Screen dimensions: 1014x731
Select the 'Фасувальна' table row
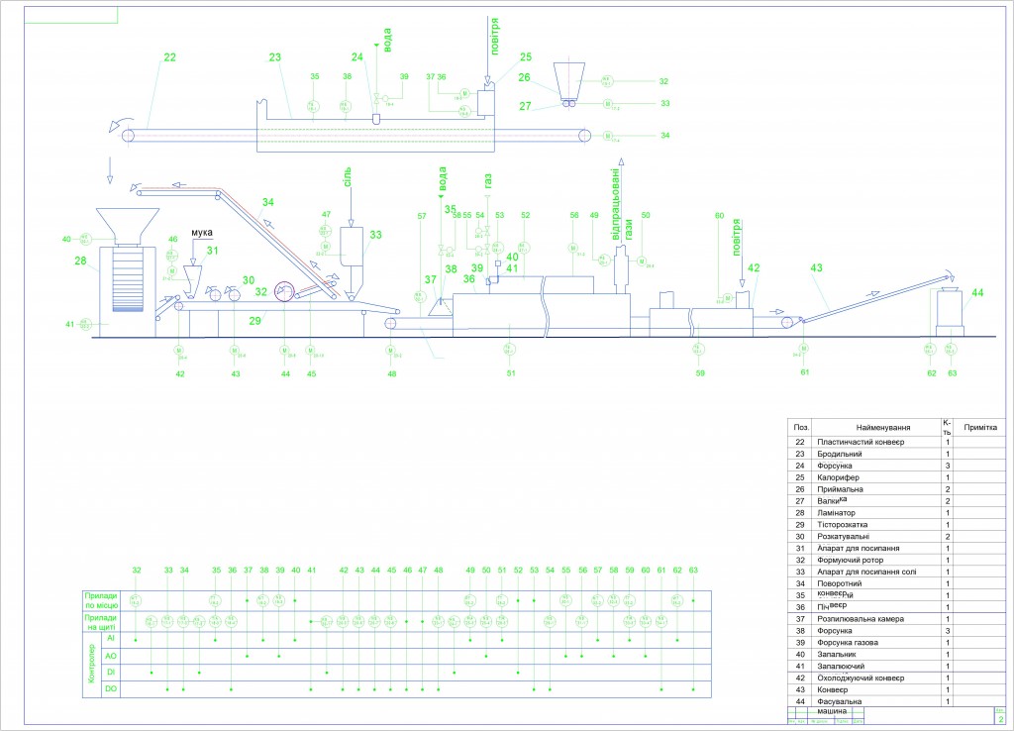pos(895,701)
